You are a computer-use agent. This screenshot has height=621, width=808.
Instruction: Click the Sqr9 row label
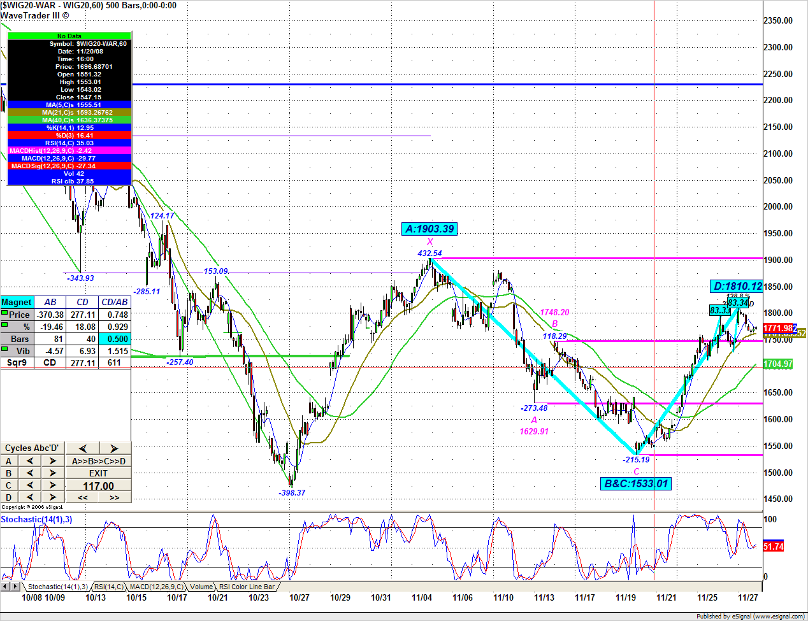point(17,362)
